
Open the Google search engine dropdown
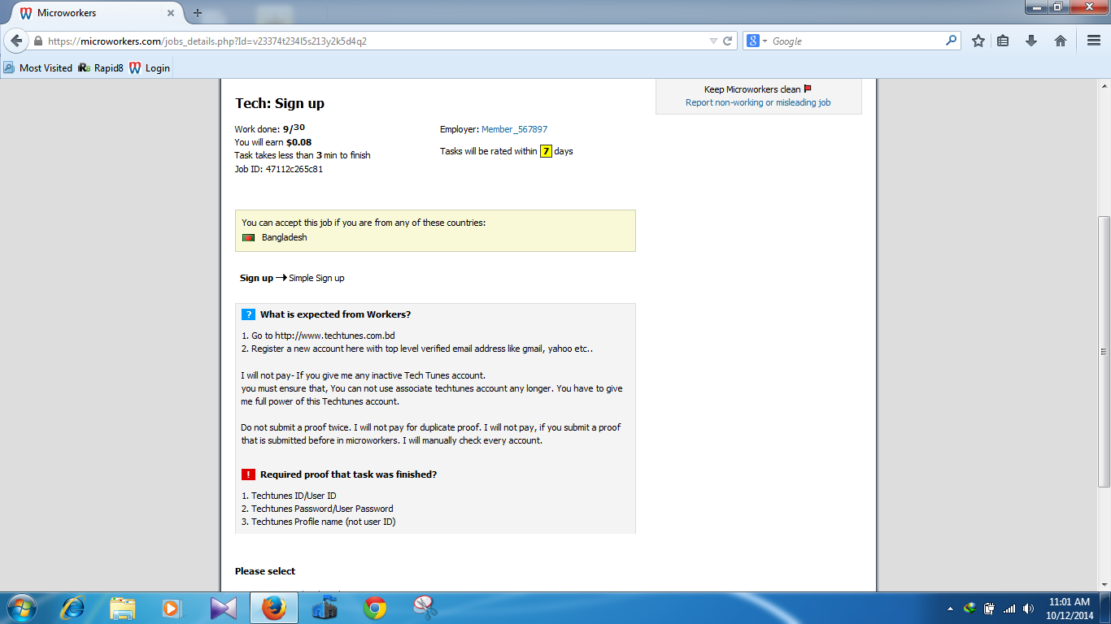click(x=757, y=41)
